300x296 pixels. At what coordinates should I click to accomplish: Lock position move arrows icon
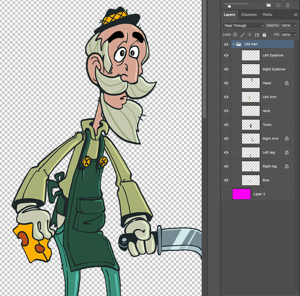[250, 35]
